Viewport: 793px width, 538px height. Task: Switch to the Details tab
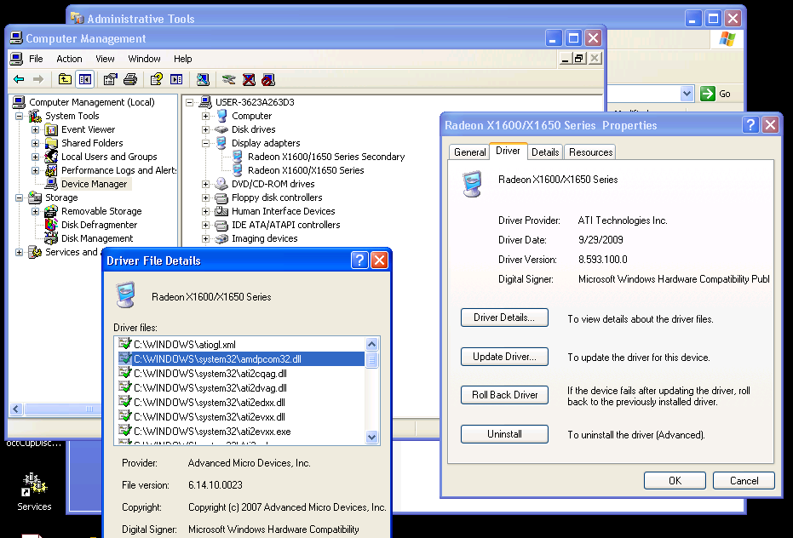[545, 152]
